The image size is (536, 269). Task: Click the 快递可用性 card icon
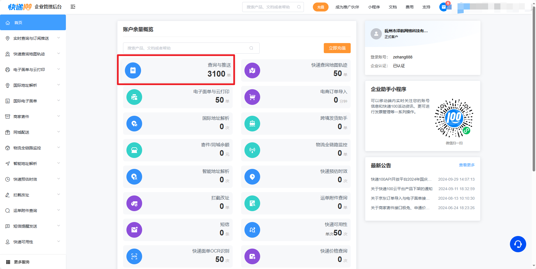252,230
